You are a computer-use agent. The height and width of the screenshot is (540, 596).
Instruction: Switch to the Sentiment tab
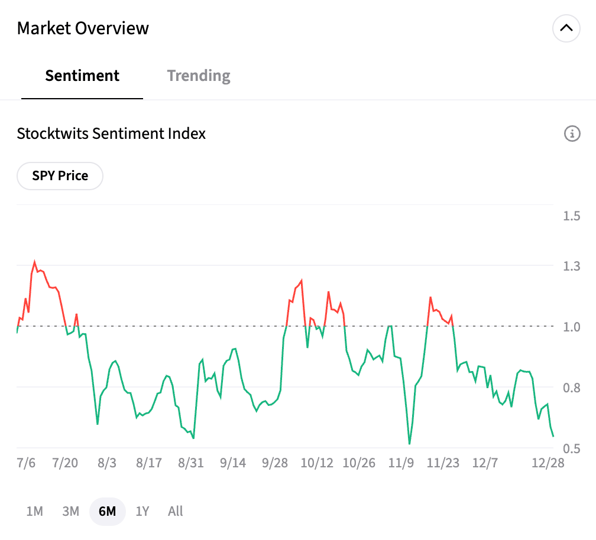82,76
